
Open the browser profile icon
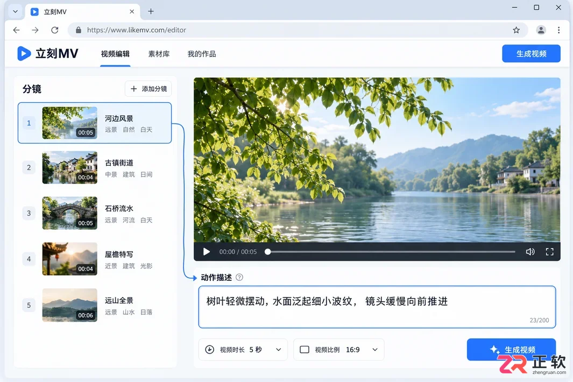pyautogui.click(x=541, y=30)
